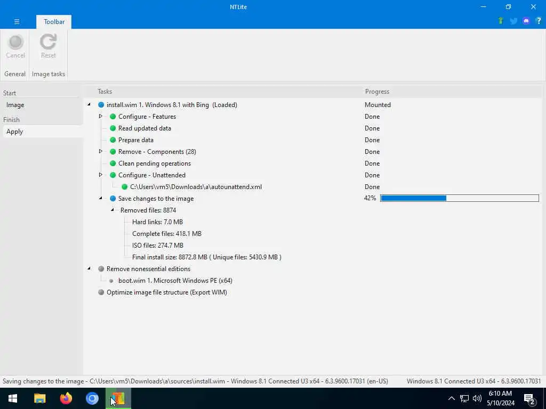Select the Optimize image file structure row
The image size is (546, 409).
[x=167, y=292]
